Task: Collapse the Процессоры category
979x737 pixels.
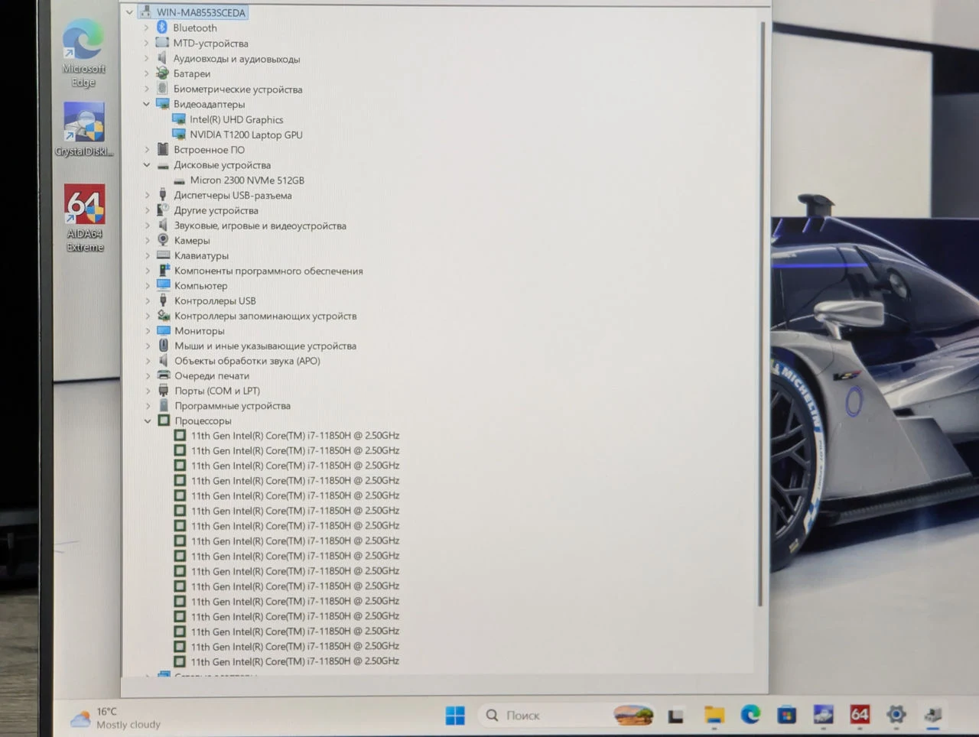Action: [148, 420]
